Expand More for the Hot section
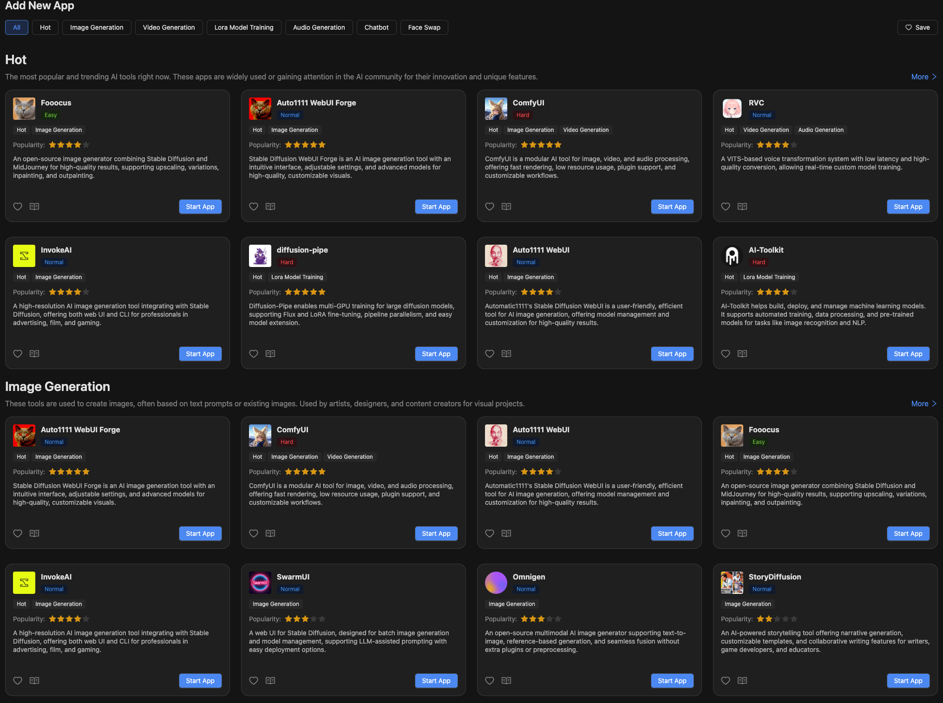 [x=923, y=77]
